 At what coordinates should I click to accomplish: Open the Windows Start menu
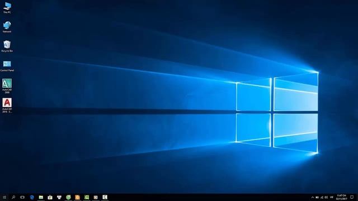click(x=4, y=197)
